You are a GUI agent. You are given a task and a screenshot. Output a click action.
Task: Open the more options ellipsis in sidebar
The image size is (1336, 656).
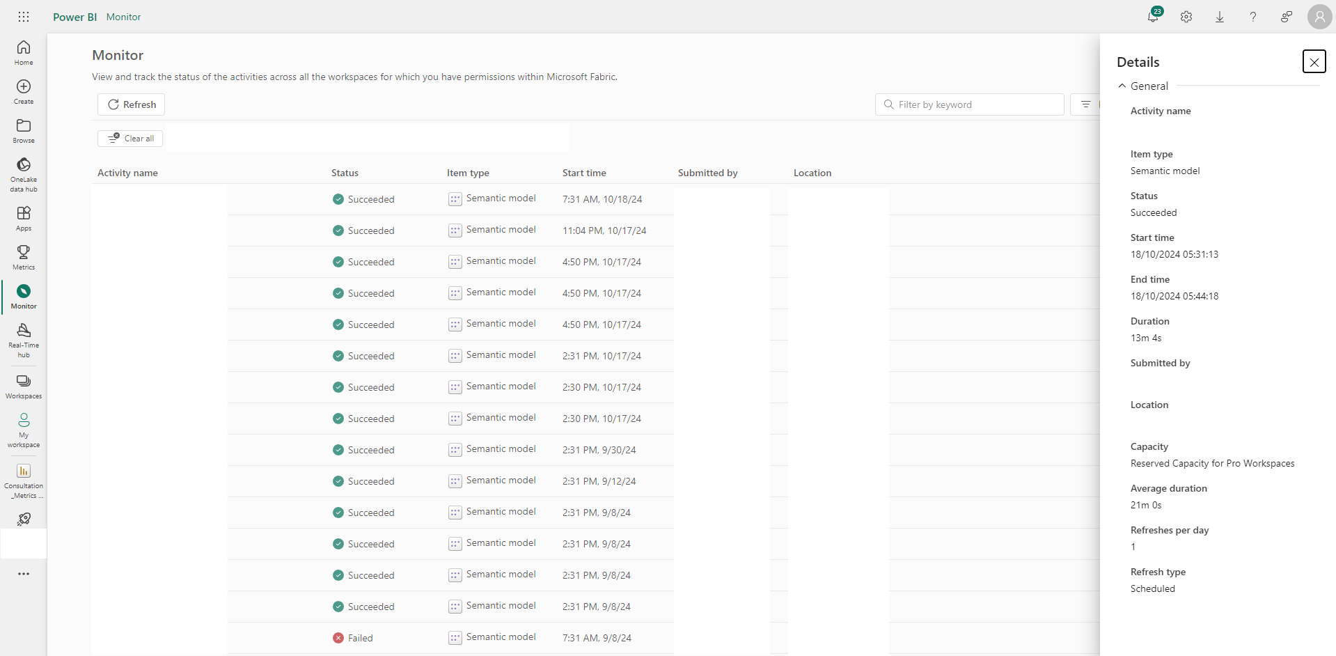pyautogui.click(x=24, y=574)
